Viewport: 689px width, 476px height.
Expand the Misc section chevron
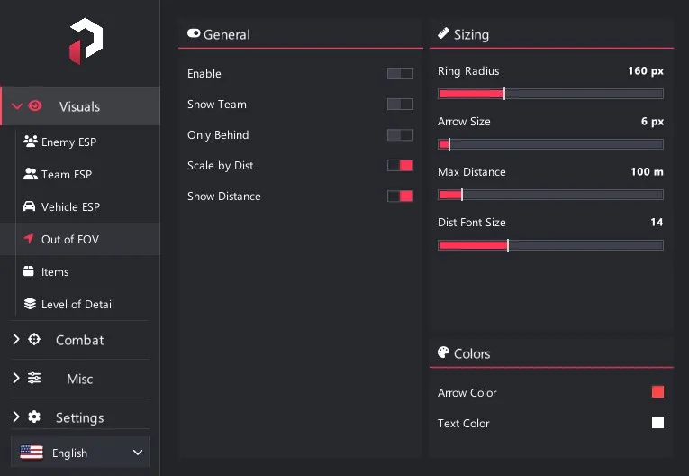tap(16, 378)
